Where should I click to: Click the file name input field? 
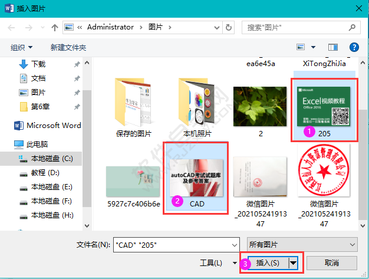(x=176, y=245)
